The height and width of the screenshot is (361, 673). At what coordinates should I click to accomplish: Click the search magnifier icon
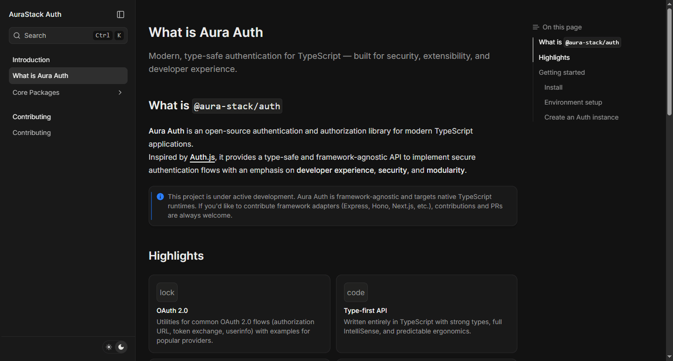[17, 35]
